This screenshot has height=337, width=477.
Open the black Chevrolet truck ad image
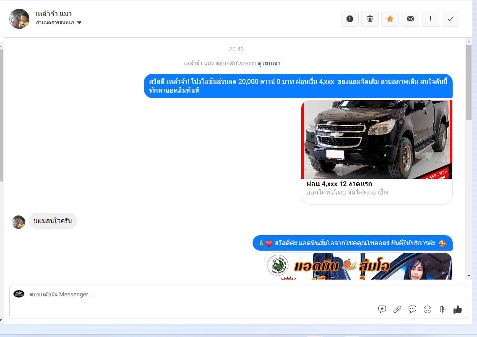377,140
